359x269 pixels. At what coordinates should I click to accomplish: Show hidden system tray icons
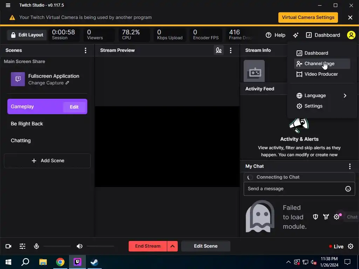coord(289,262)
